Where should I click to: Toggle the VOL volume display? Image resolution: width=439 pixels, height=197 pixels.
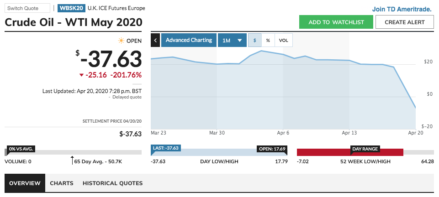click(x=284, y=40)
